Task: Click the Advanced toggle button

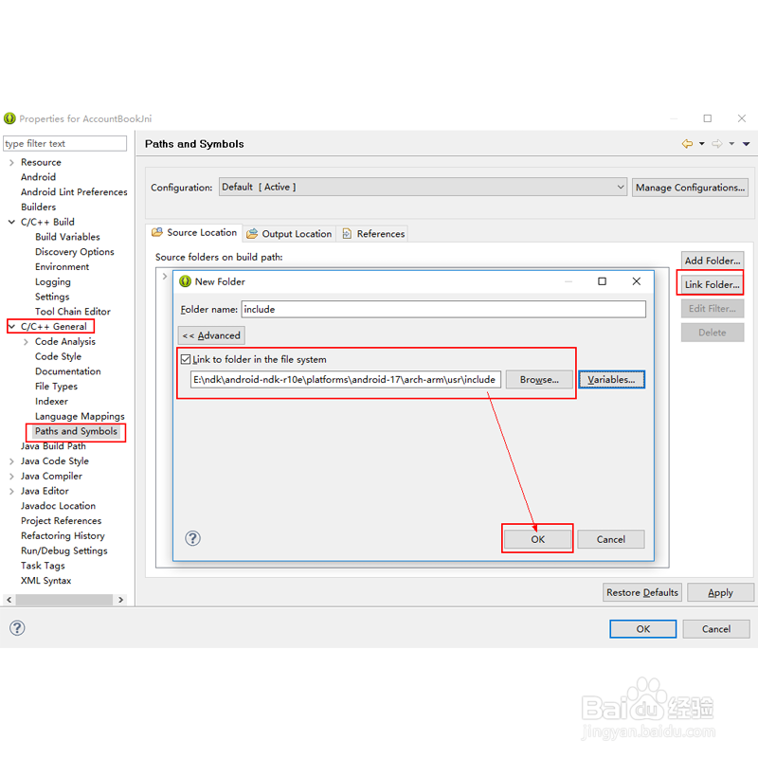Action: pos(211,335)
